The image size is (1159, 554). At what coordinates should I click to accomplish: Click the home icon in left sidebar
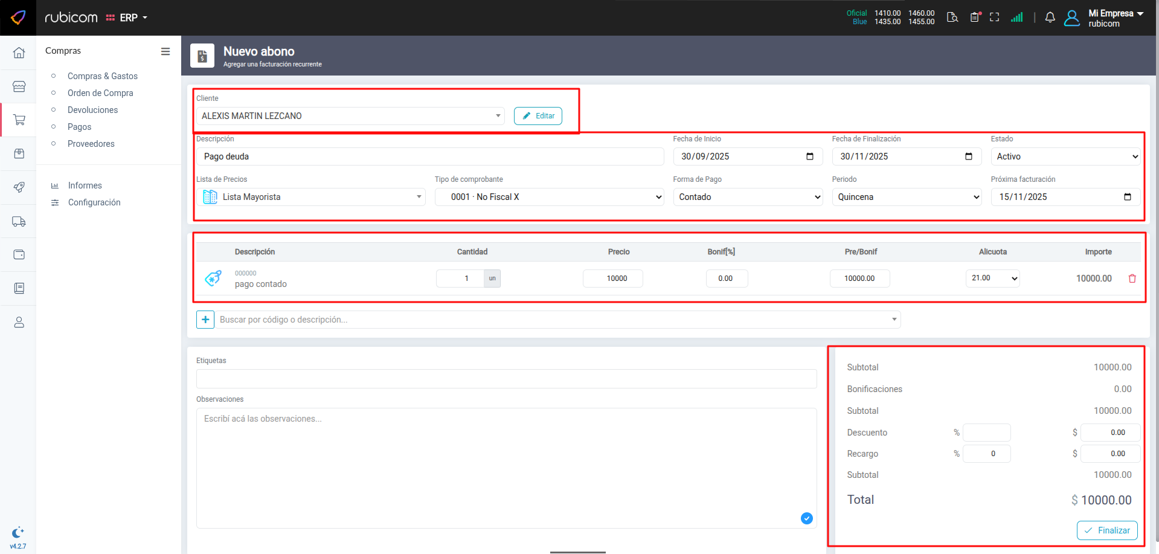pos(19,53)
